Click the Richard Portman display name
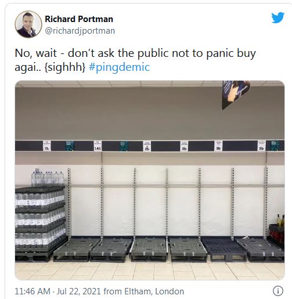 pyautogui.click(x=79, y=19)
